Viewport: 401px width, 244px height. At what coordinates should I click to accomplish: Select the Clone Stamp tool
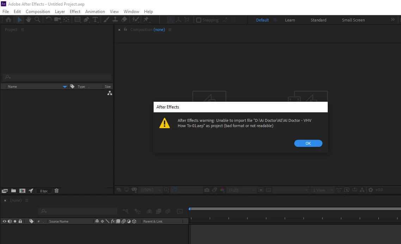tap(115, 20)
